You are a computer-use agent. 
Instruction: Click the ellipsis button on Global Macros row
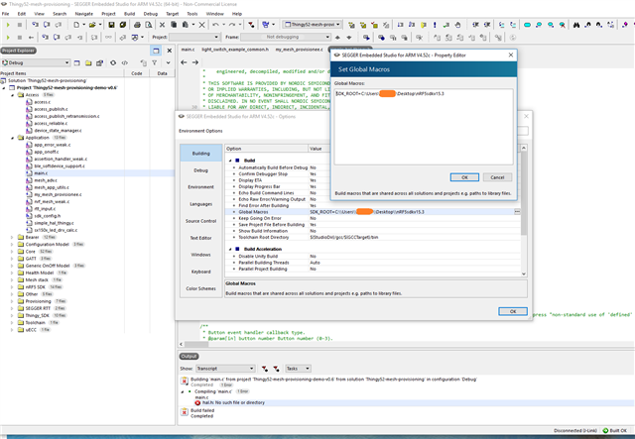pos(517,212)
